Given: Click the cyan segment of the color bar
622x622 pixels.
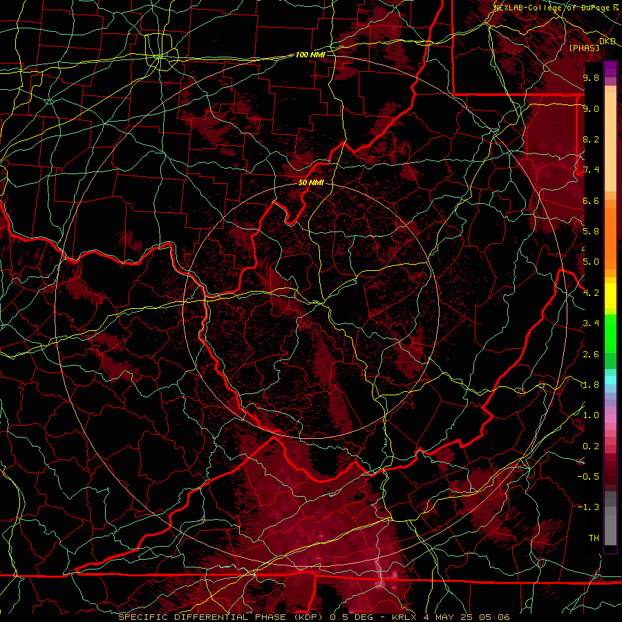Looking at the screenshot, I should (610, 380).
